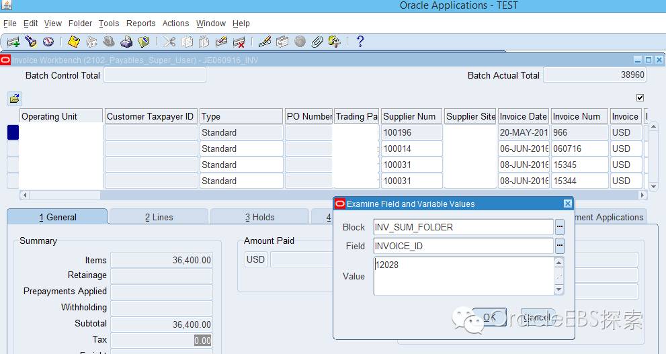Select the current record indicator of row 966
Image resolution: width=666 pixels, height=354 pixels.
[13, 132]
